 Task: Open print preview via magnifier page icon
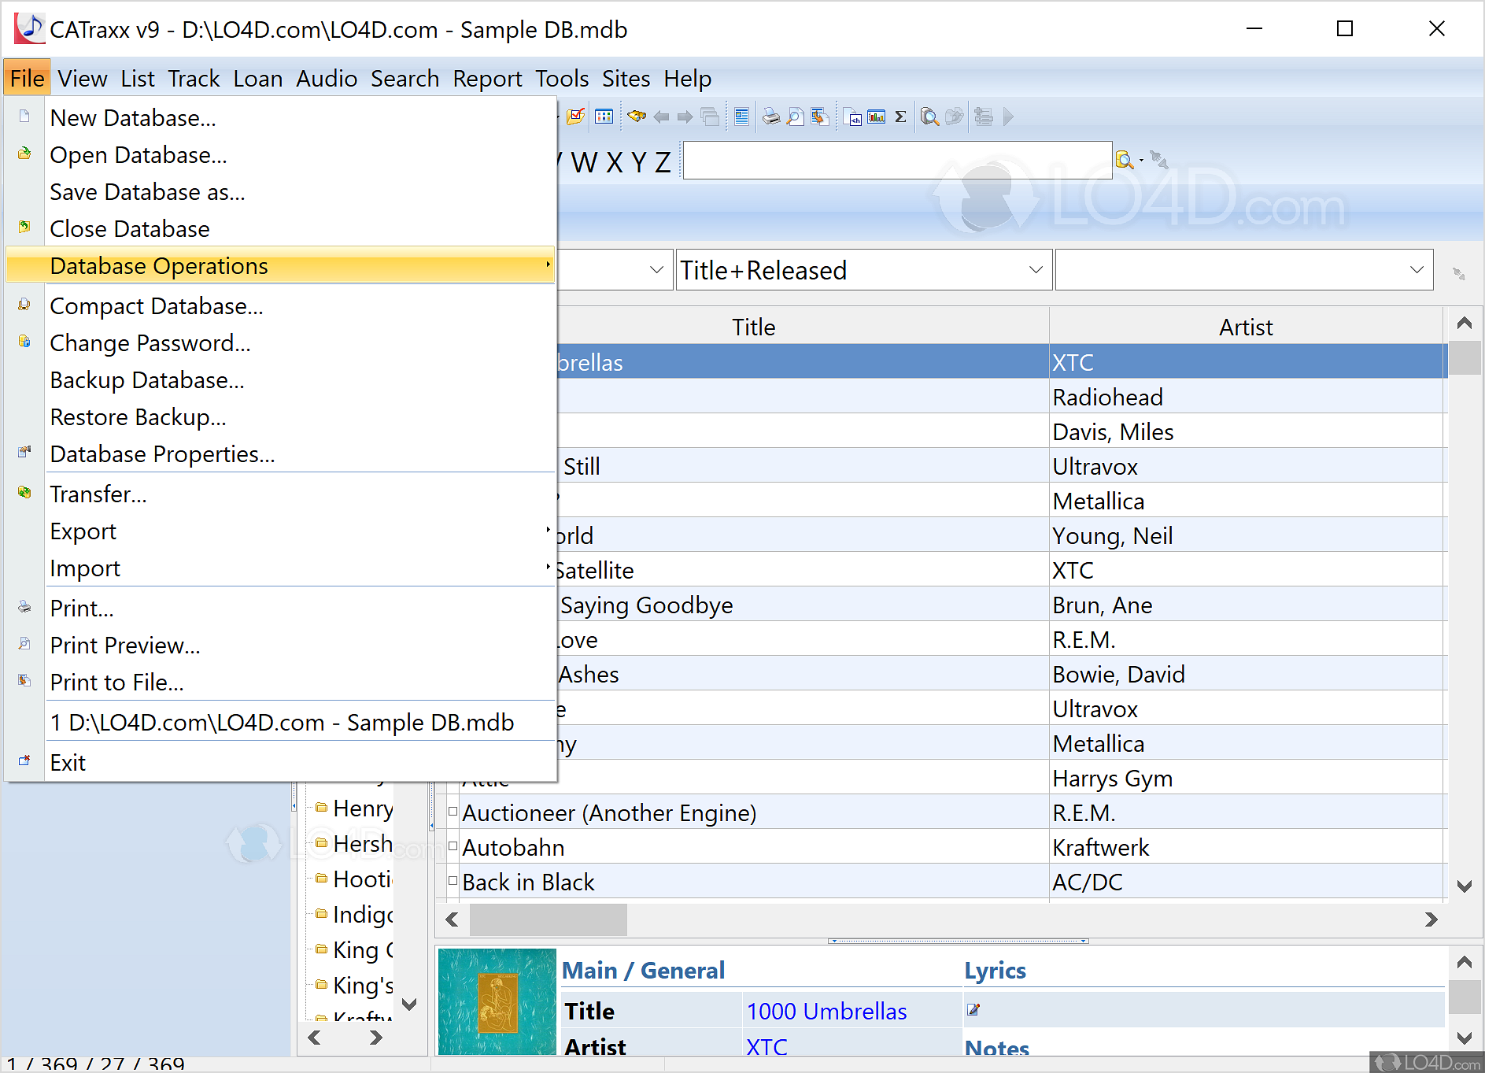click(795, 117)
